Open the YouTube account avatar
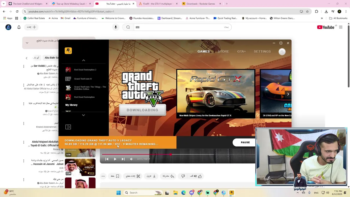 coord(8,27)
